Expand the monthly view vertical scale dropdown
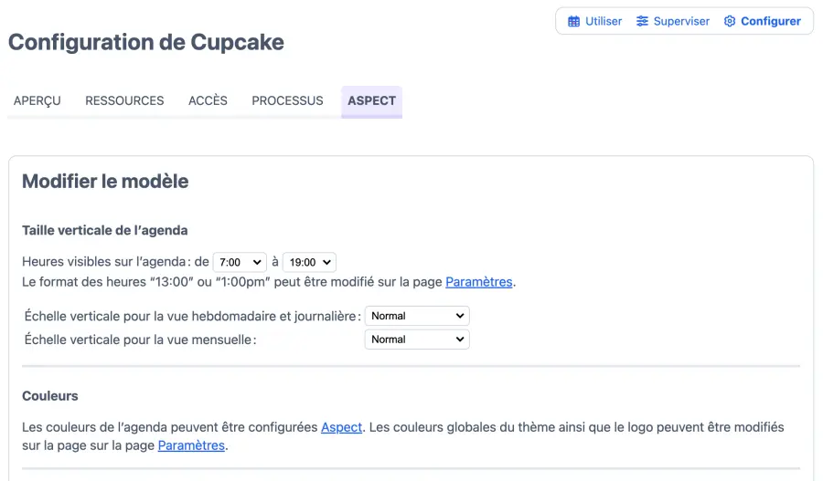 (x=417, y=340)
